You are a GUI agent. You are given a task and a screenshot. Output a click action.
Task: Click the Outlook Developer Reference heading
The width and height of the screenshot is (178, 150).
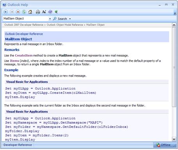tap(24, 34)
